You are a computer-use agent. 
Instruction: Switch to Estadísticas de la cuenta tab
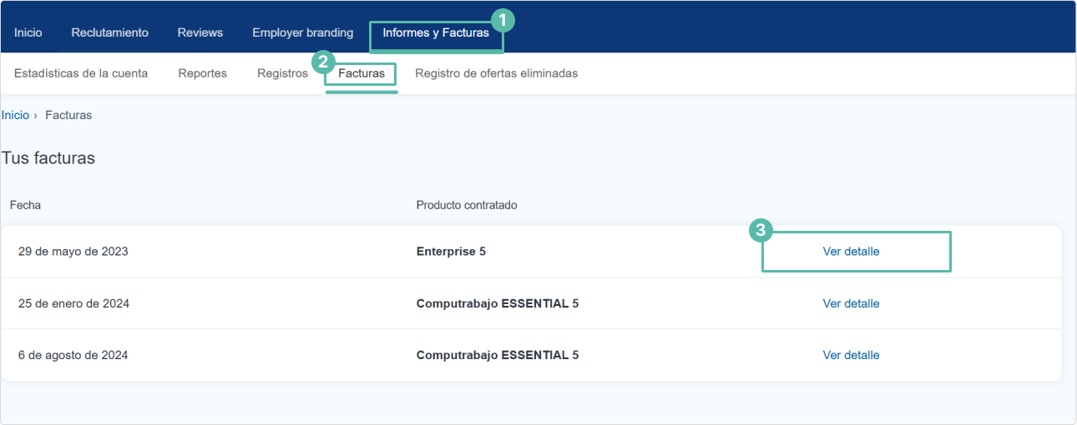click(x=81, y=73)
